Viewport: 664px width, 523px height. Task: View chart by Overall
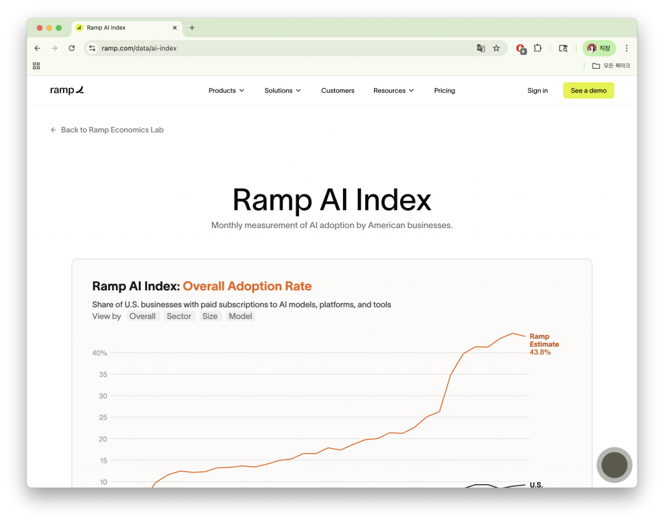(x=143, y=316)
